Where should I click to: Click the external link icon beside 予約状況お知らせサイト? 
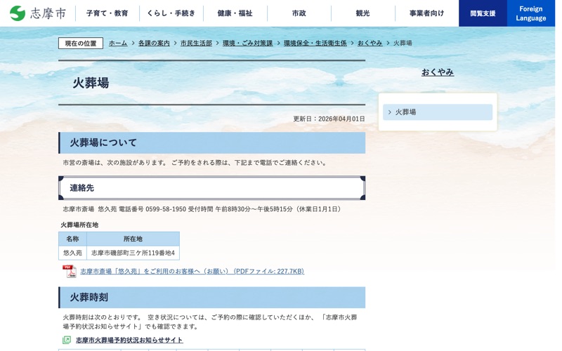(67, 340)
